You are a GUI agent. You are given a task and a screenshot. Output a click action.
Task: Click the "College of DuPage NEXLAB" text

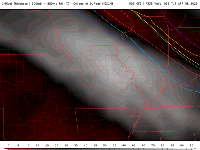point(93,4)
